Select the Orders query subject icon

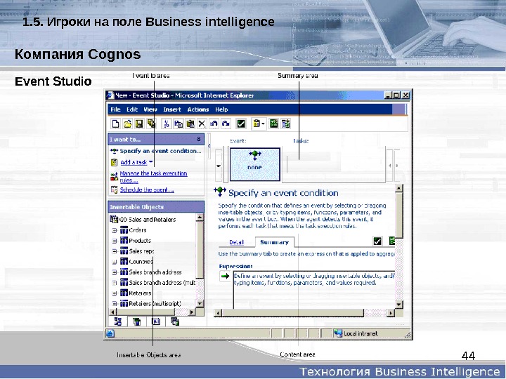pyautogui.click(x=124, y=230)
